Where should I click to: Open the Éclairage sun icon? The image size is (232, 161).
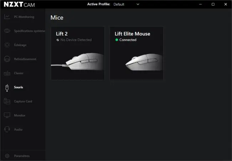7,45
